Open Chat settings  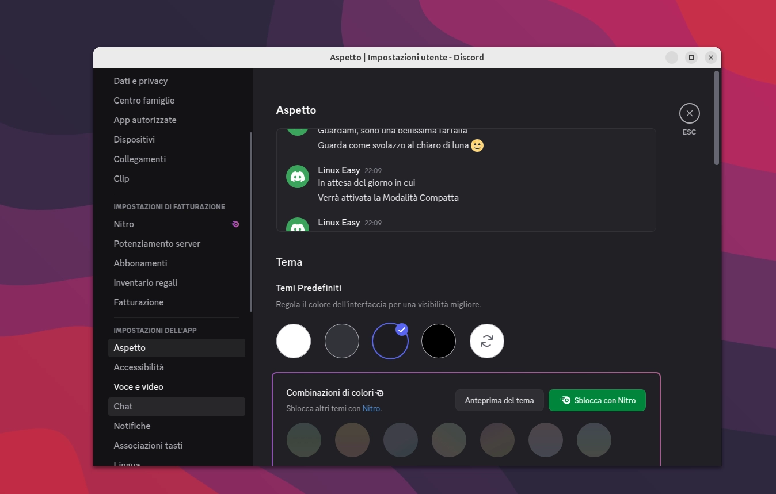point(177,407)
